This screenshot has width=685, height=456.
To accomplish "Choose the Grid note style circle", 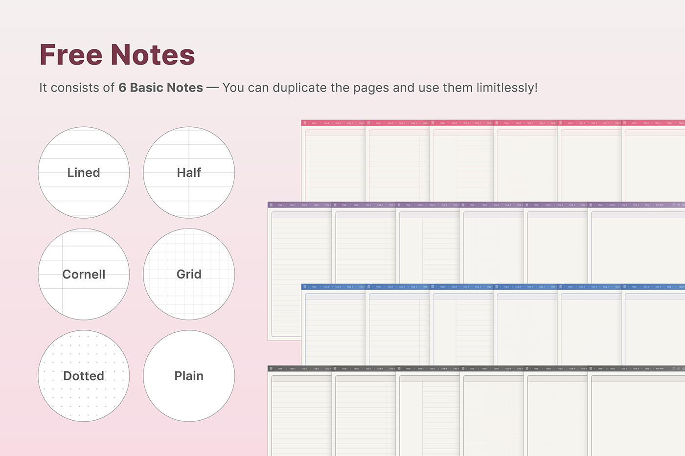I will point(189,274).
